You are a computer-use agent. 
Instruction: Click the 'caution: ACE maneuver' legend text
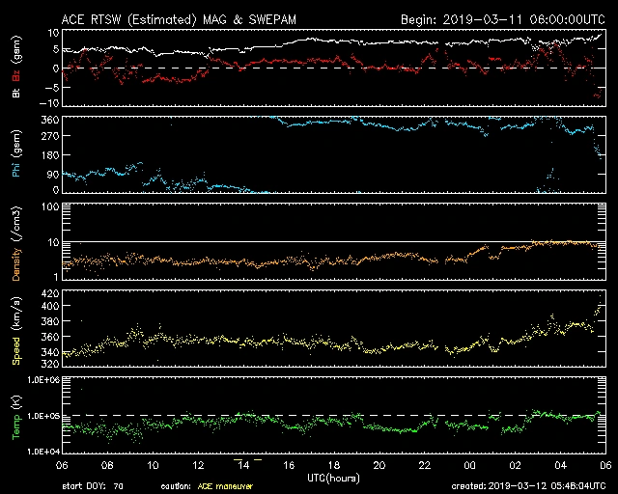207,486
